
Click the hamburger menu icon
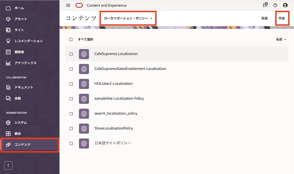(x=68, y=5)
